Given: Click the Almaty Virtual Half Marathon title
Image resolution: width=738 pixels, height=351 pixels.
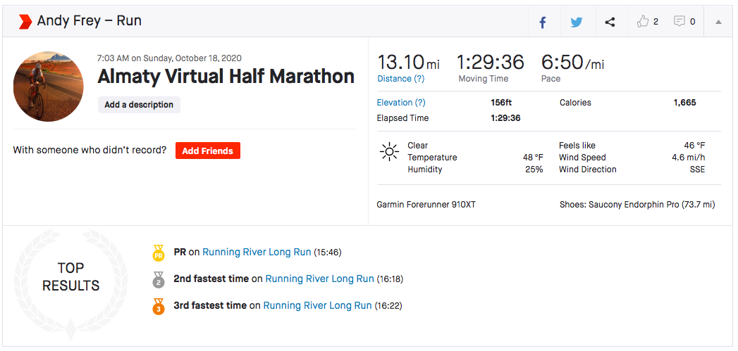Looking at the screenshot, I should pyautogui.click(x=226, y=76).
